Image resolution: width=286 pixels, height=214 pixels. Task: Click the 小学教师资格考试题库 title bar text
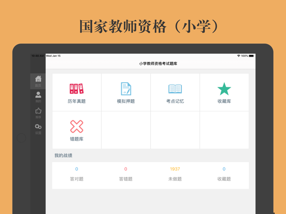pos(158,64)
